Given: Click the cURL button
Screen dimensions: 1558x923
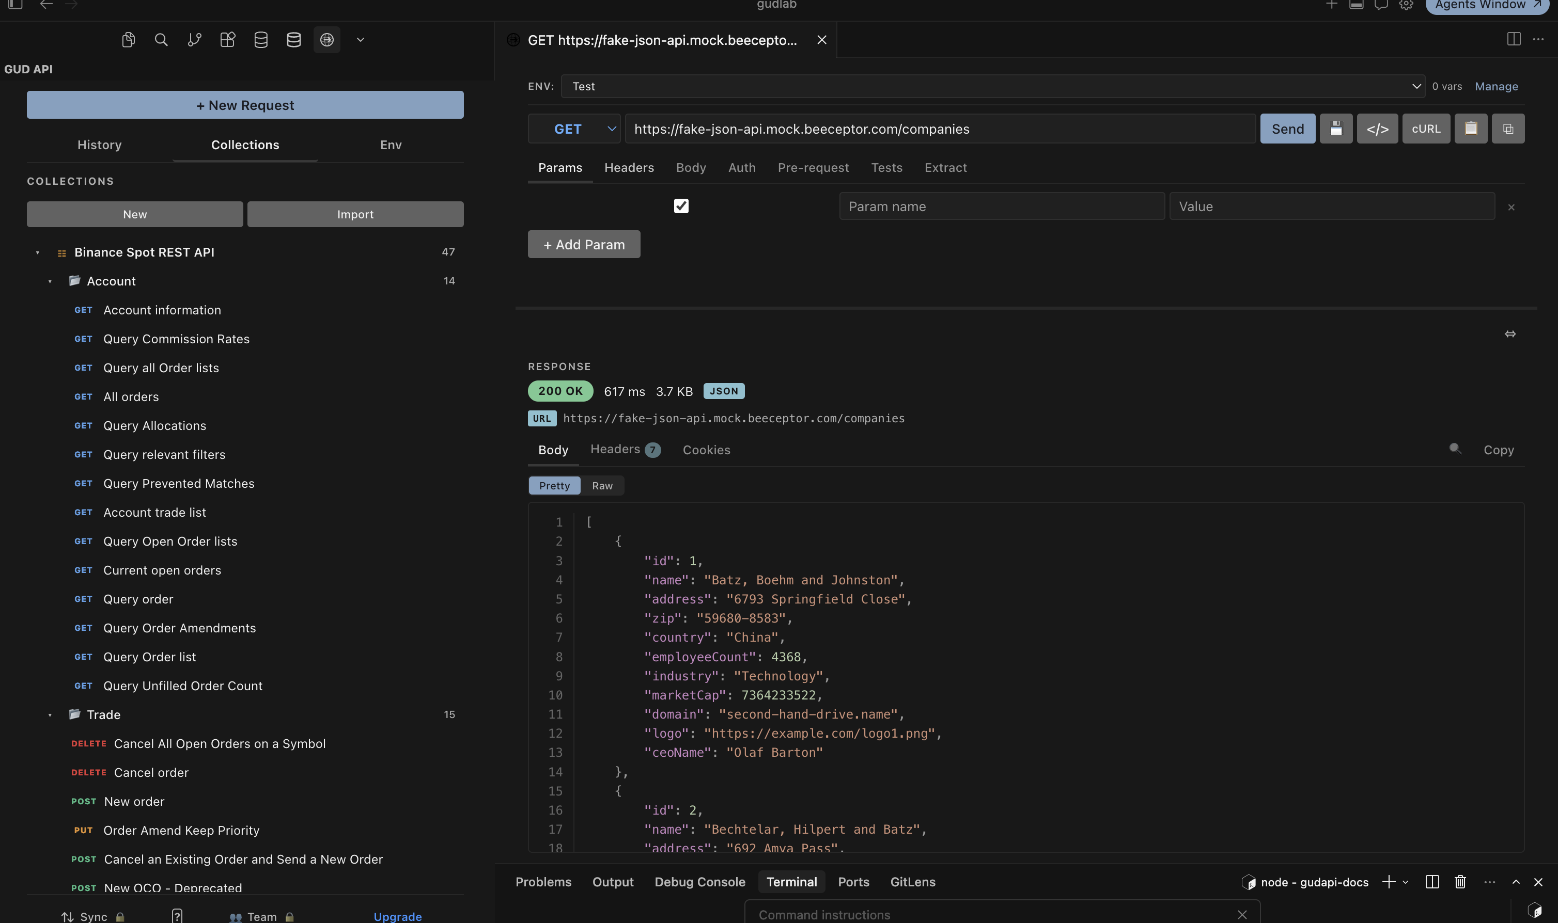Looking at the screenshot, I should point(1426,129).
